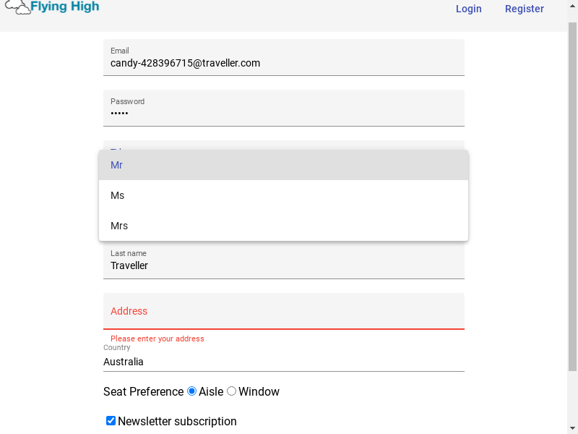Click into the Email input field
Viewport: 578px width, 434px height.
coord(283,58)
